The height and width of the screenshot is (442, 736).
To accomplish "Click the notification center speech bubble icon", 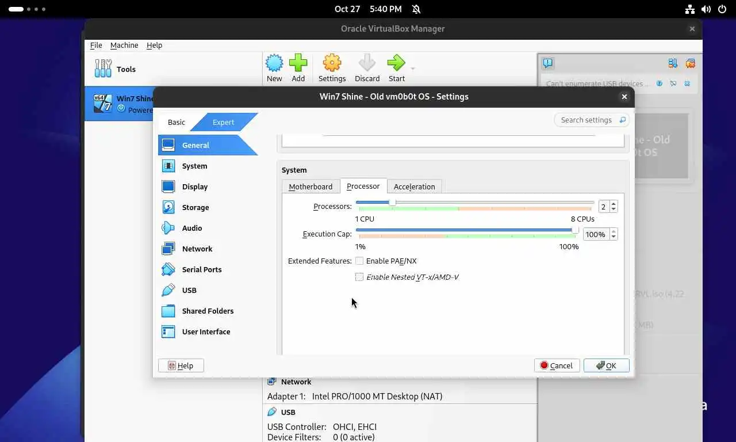I will pyautogui.click(x=548, y=63).
